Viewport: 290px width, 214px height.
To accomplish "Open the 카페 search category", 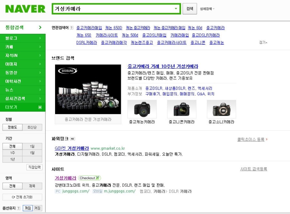I will pos(23,47).
